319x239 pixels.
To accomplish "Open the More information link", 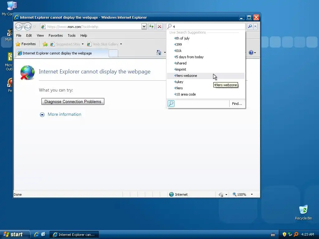I will (x=64, y=114).
